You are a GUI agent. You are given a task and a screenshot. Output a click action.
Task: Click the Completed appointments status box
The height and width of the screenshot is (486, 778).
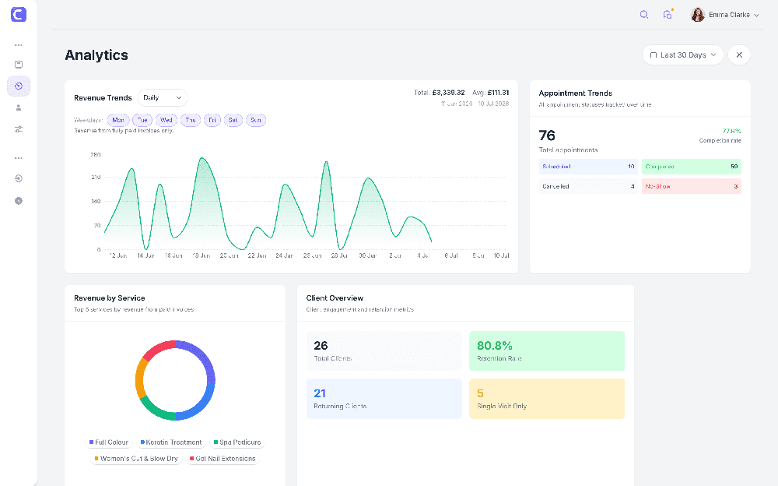[691, 167]
